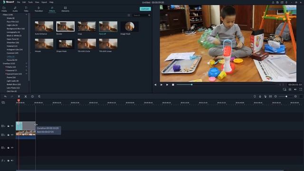Toggle lock on video track 1
This screenshot has width=304, height=171.
coord(9,148)
